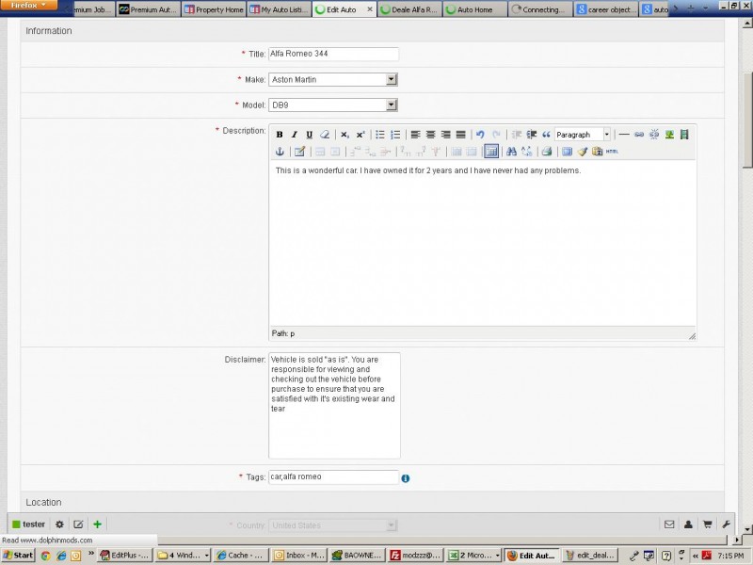Apply subscript formatting
Screen dimensions: 753x565
(x=344, y=135)
